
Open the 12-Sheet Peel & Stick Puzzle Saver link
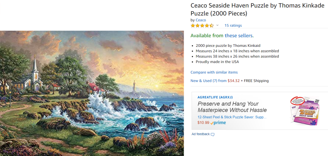(x=231, y=117)
